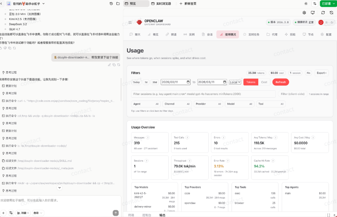Click the gear icon in preview toolbar
This screenshot has height=217, width=337.
304,13
